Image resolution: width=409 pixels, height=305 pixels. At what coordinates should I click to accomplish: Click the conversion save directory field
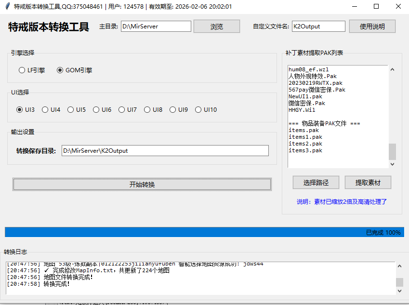click(165, 150)
